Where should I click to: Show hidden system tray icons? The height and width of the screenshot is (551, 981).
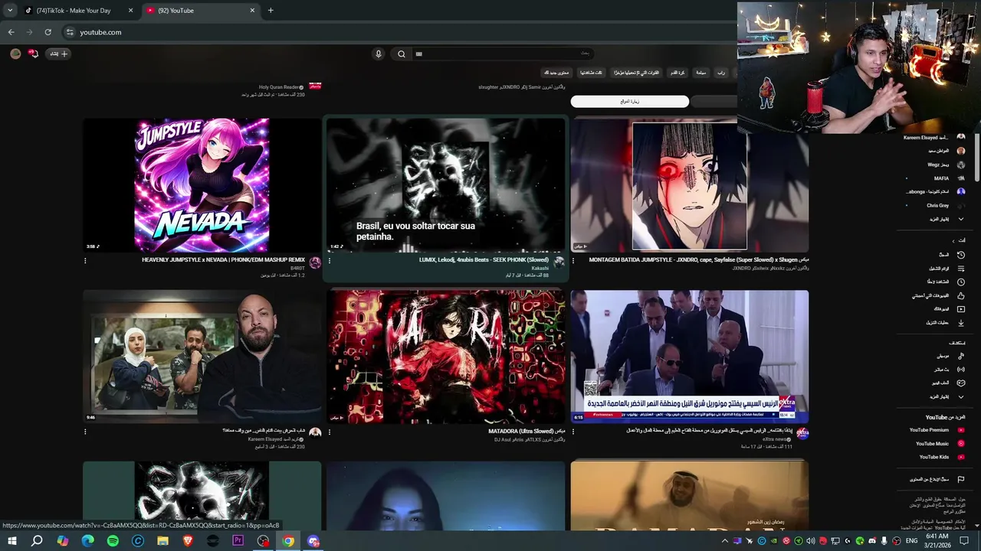pos(724,541)
